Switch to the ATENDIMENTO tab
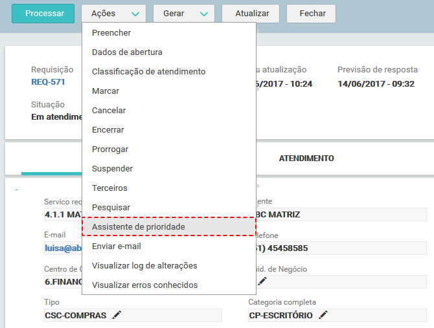The height and width of the screenshot is (328, 434). 306,159
